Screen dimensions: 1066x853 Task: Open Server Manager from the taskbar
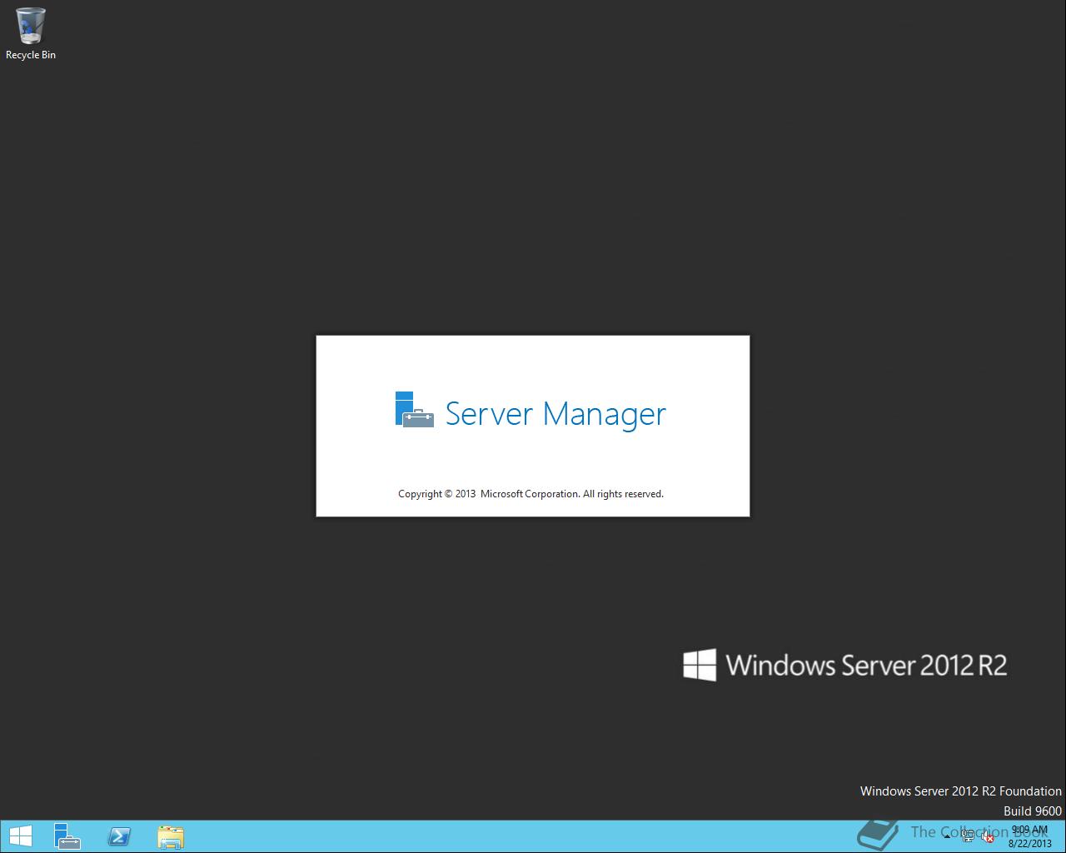coord(67,836)
